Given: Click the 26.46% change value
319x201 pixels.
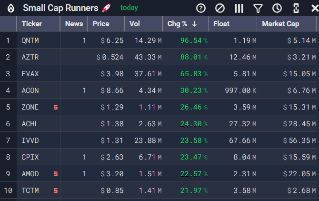Looking at the screenshot, I should point(194,107).
